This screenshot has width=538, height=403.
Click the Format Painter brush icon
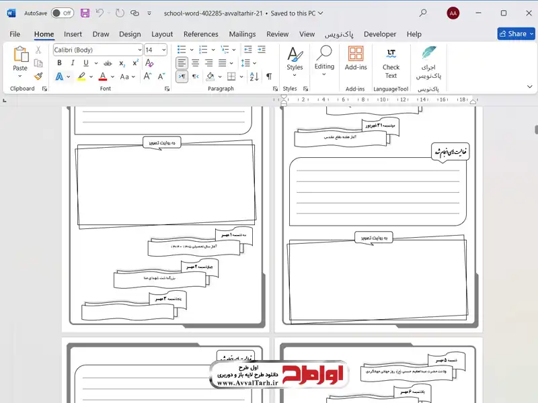[39, 77]
